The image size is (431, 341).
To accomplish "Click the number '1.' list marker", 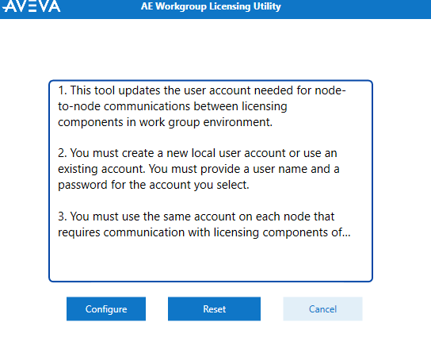I will coord(63,90).
